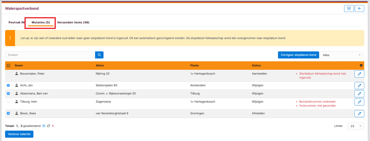This screenshot has width=370, height=141.
Task: Show selected items via eye icon
Action: [44, 126]
